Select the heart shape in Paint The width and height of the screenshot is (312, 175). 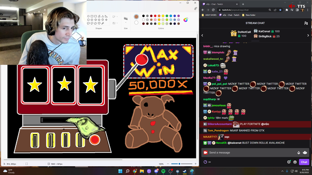pyautogui.click(x=99, y=23)
